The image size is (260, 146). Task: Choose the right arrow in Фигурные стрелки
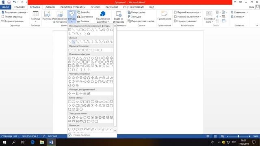[69, 77]
